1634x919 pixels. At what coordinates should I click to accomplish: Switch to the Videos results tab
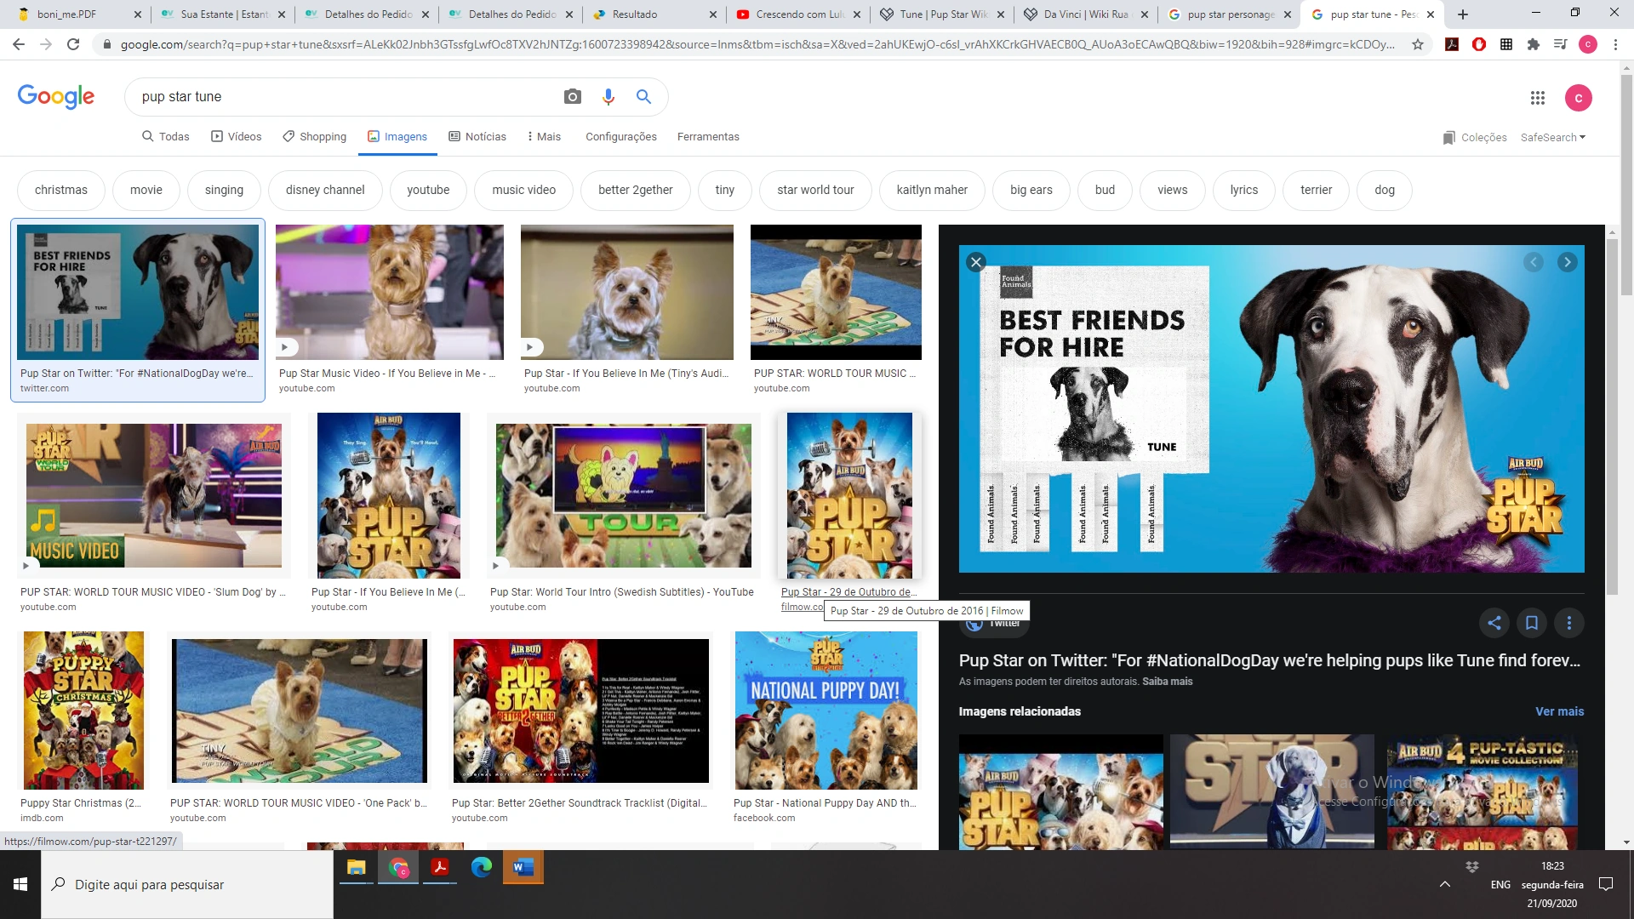click(237, 137)
